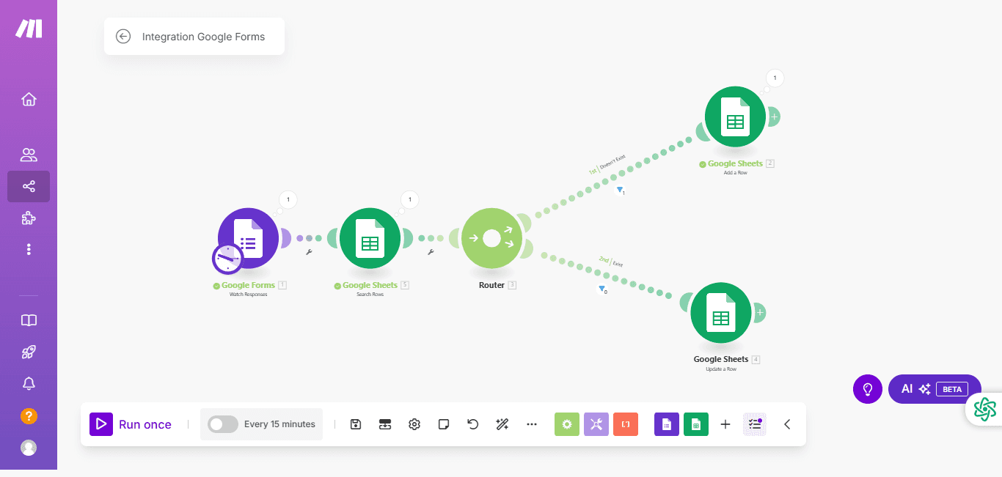
Task: Click the 2nd Exist route label
Action: click(x=610, y=262)
